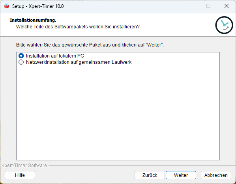Close the Xpert-Timer setup window

[227, 6]
